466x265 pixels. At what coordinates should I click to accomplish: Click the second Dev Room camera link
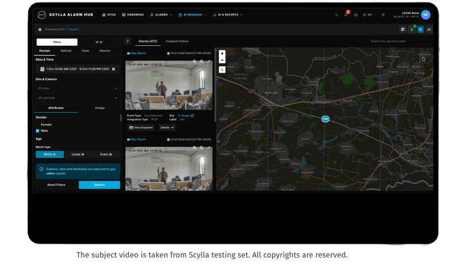click(138, 139)
